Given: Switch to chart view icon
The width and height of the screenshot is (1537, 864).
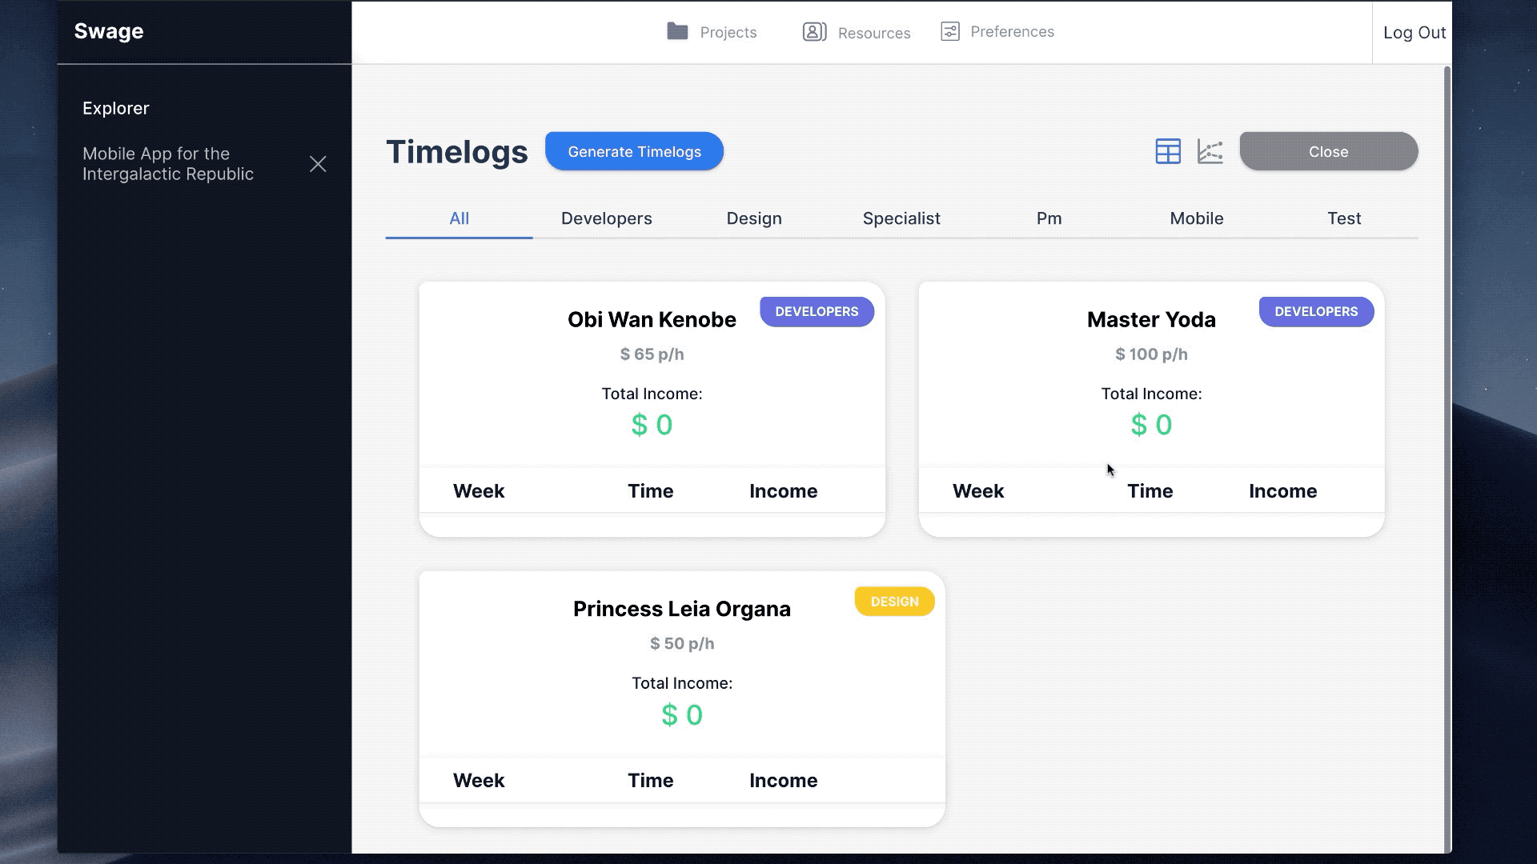Looking at the screenshot, I should [x=1210, y=151].
